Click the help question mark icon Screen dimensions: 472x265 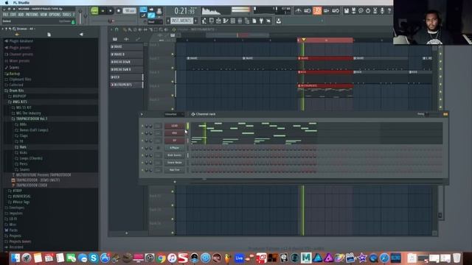tap(389, 11)
